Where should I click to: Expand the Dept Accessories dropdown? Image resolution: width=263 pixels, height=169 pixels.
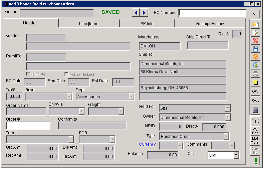[x=131, y=97]
